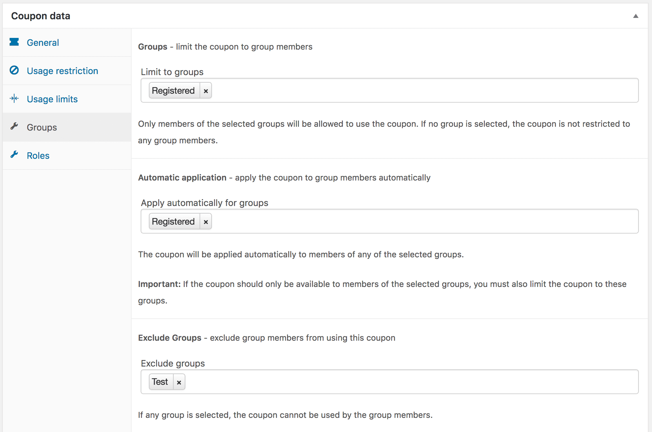Screen dimensions: 652x432
Task: Click the Roles tab wrench icon
Action: (14, 155)
